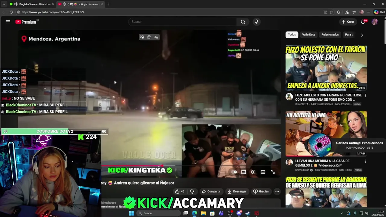The image size is (386, 217).
Task: Switch player to theater mode
Action: [x=263, y=172]
